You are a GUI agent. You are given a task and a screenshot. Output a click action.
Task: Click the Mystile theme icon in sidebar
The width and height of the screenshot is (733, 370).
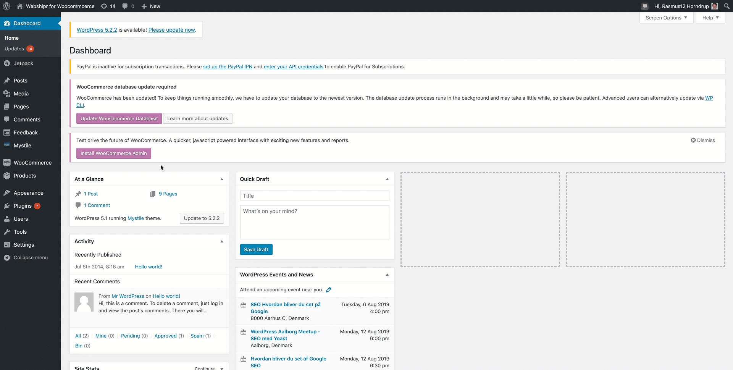click(7, 145)
